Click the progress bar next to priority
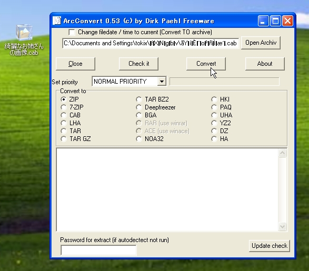The width and height of the screenshot is (309, 271). click(x=224, y=82)
